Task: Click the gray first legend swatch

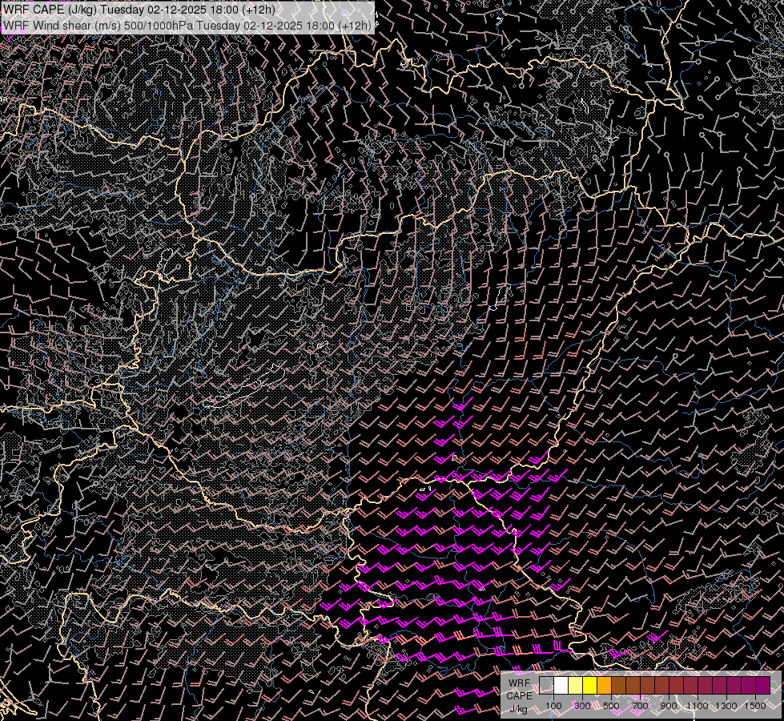Action: pos(546,685)
